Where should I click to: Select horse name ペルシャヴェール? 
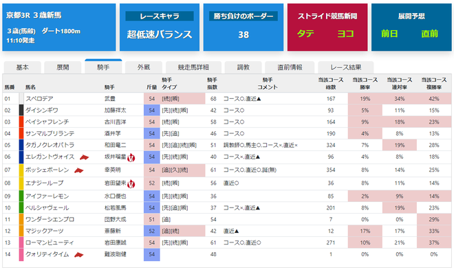coord(47,208)
